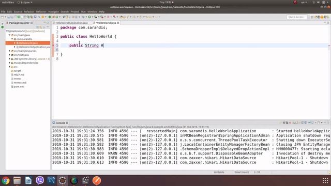Viewport: 331px width, 186px height.
Task: Open the Run button dropdown arrow
Action: pos(93,17)
